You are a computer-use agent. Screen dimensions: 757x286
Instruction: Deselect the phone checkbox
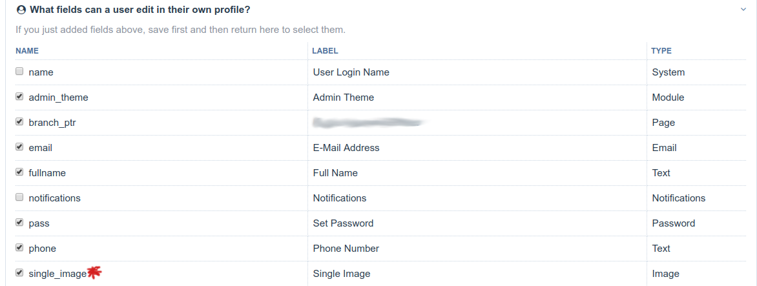[x=19, y=248]
